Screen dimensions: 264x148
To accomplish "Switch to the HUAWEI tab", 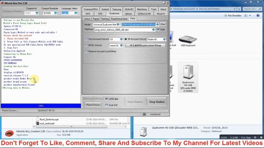I will (129, 9).
